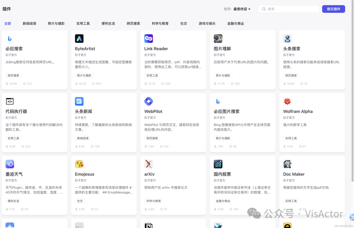The height and width of the screenshot is (228, 354).
Task: Open the 代码执行器 code window icon
Action: click(x=10, y=101)
